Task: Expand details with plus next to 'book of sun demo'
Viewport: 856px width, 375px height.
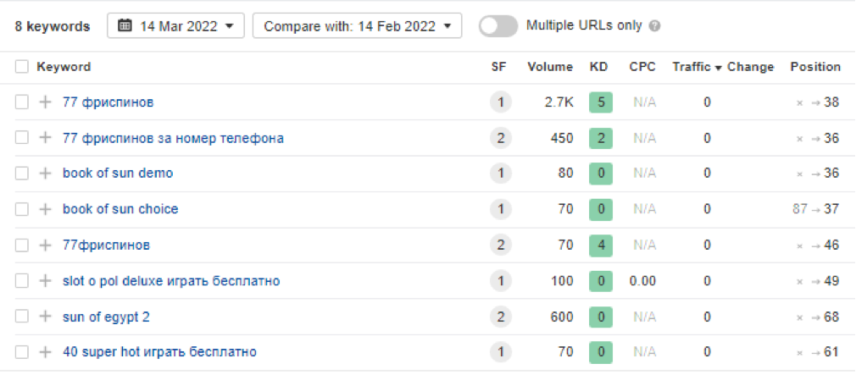Action: tap(46, 174)
